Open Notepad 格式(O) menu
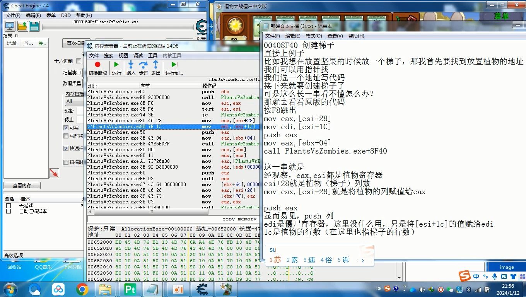This screenshot has height=297, width=526. [314, 36]
